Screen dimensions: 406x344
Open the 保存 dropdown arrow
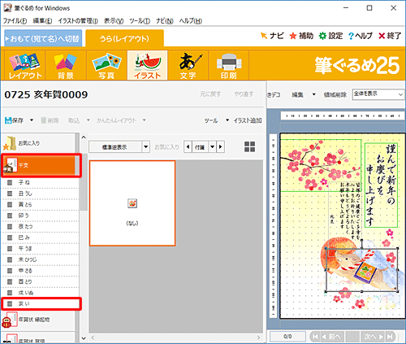[32, 120]
